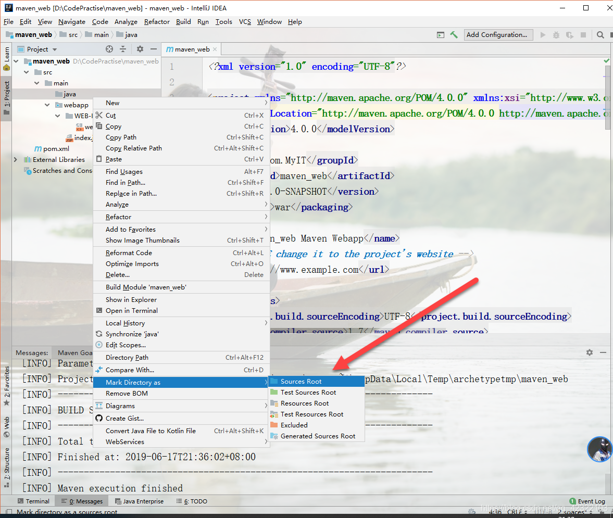613x518 pixels.
Task: Select Resources Root option
Action: [317, 403]
